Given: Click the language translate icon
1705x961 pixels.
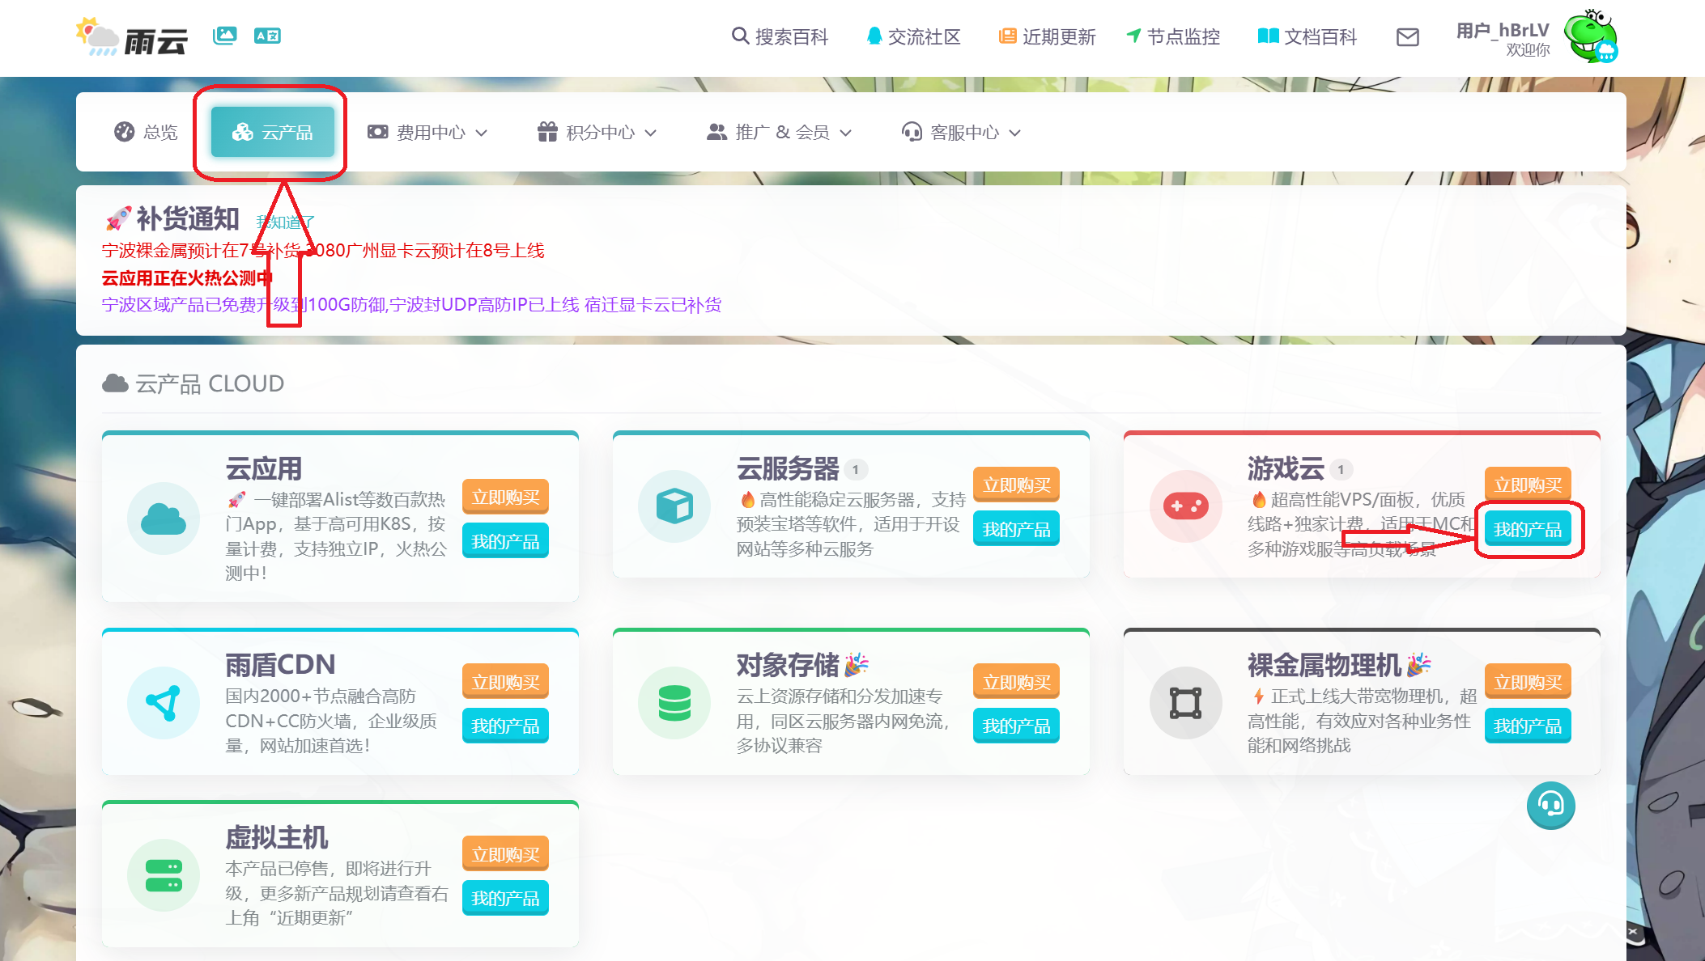Looking at the screenshot, I should pos(267,36).
